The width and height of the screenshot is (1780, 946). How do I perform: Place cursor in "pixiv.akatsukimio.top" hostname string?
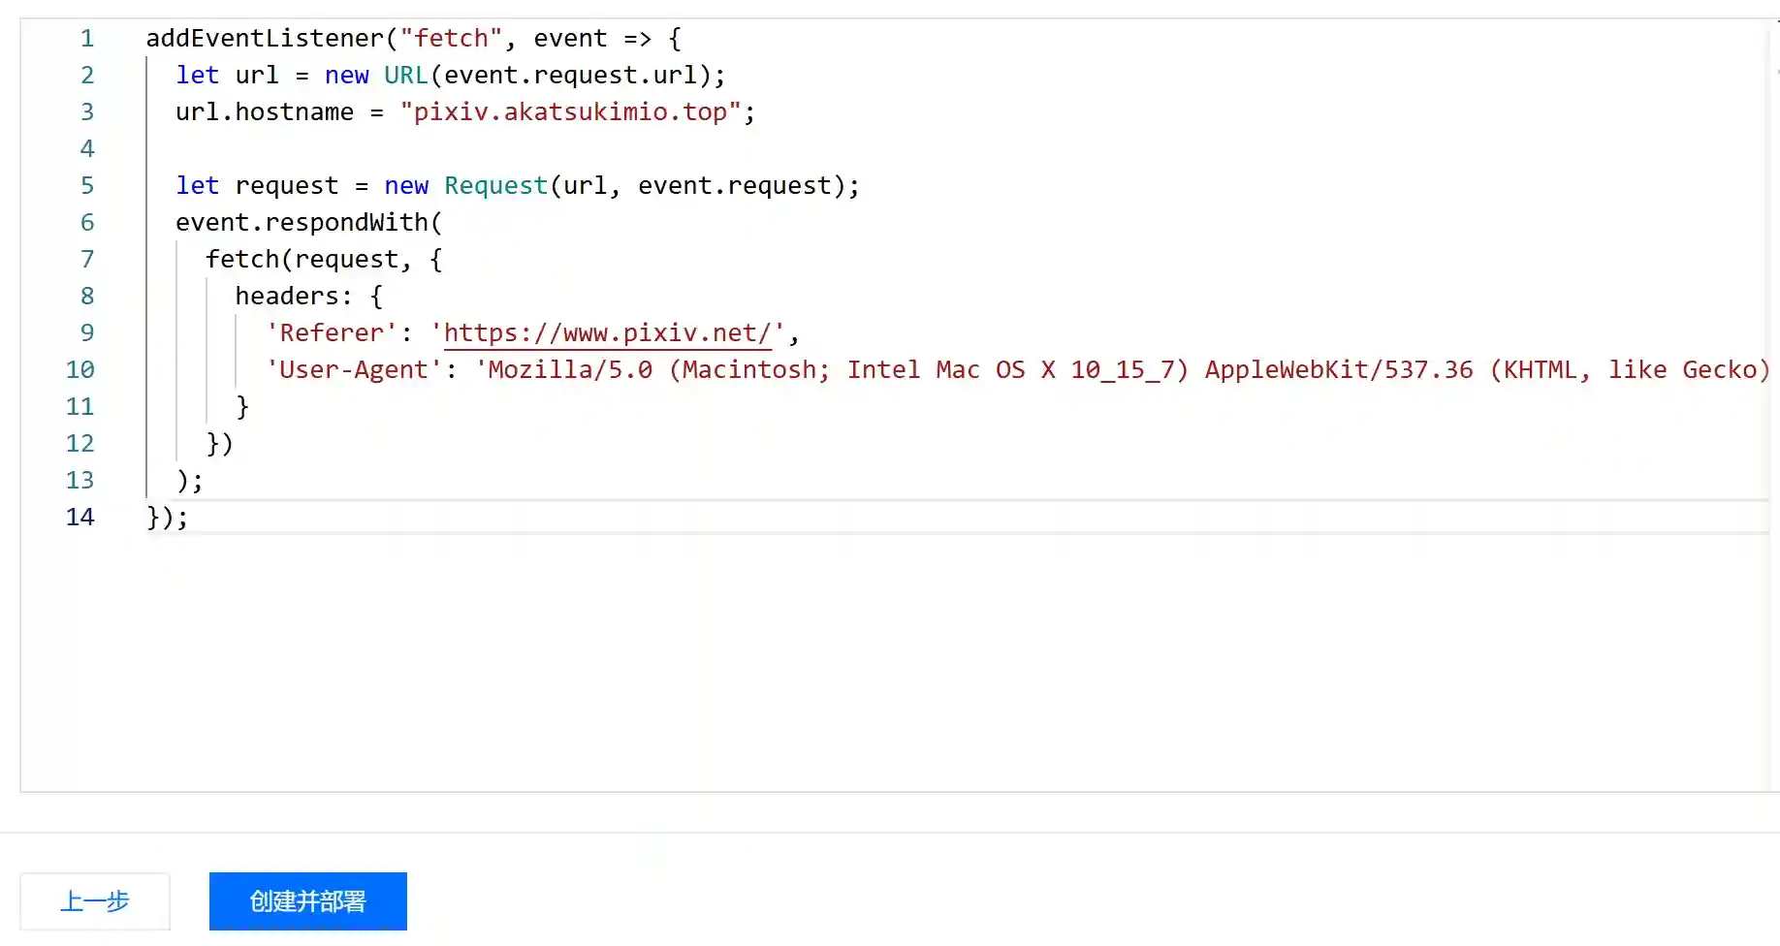click(570, 112)
